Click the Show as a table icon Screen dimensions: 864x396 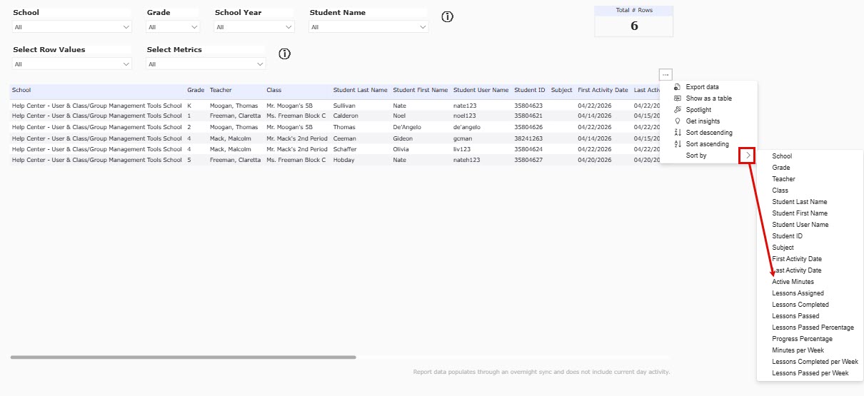click(678, 98)
